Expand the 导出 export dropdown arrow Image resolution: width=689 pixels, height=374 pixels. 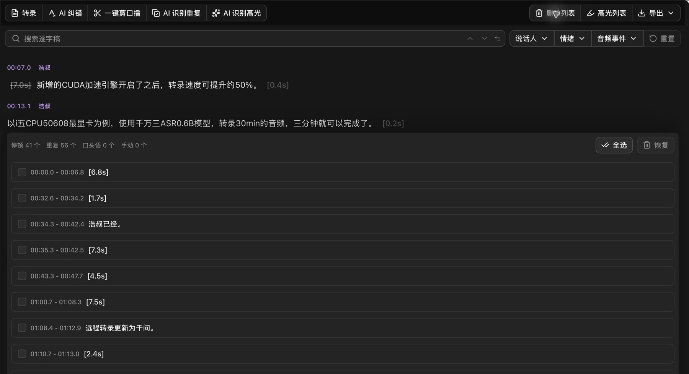pyautogui.click(x=671, y=13)
